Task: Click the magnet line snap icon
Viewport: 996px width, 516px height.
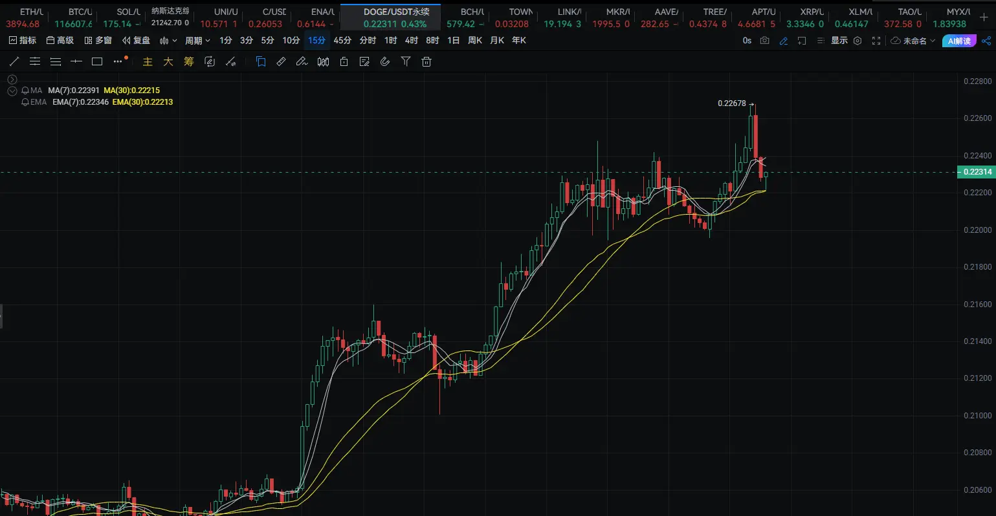Action: point(230,61)
